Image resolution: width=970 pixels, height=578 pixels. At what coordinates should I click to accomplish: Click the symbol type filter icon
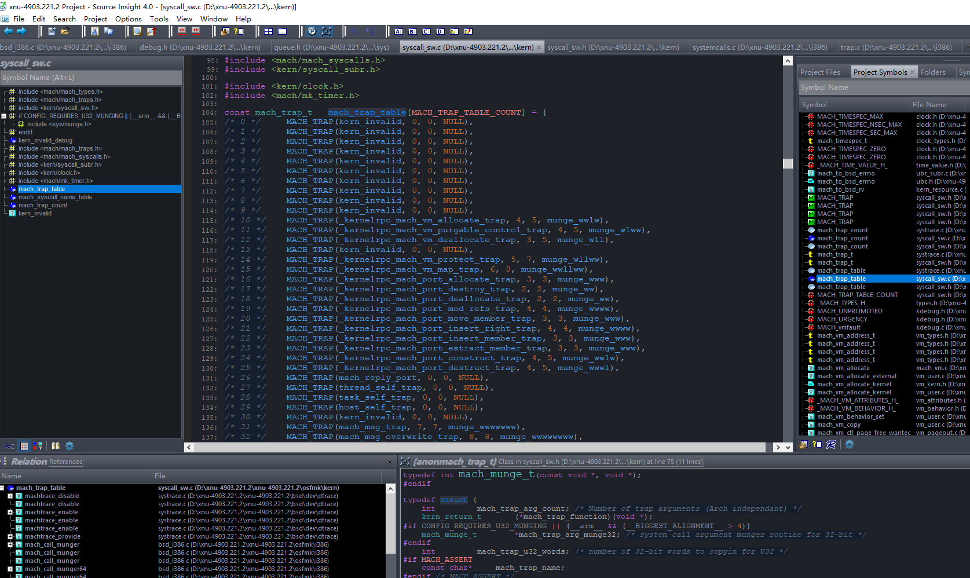(x=38, y=446)
